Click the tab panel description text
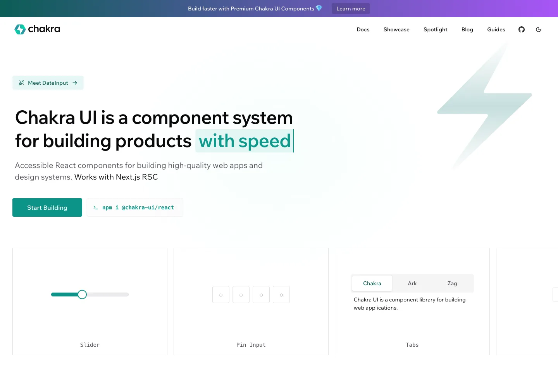Image resolution: width=558 pixels, height=387 pixels. [x=410, y=304]
